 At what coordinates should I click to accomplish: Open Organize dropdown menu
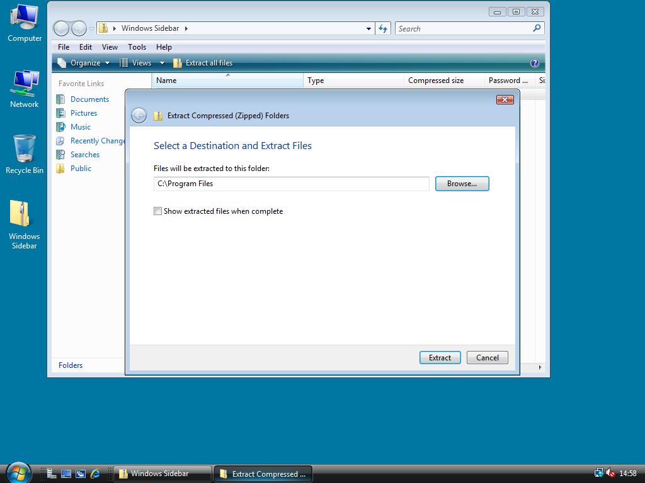pyautogui.click(x=84, y=63)
